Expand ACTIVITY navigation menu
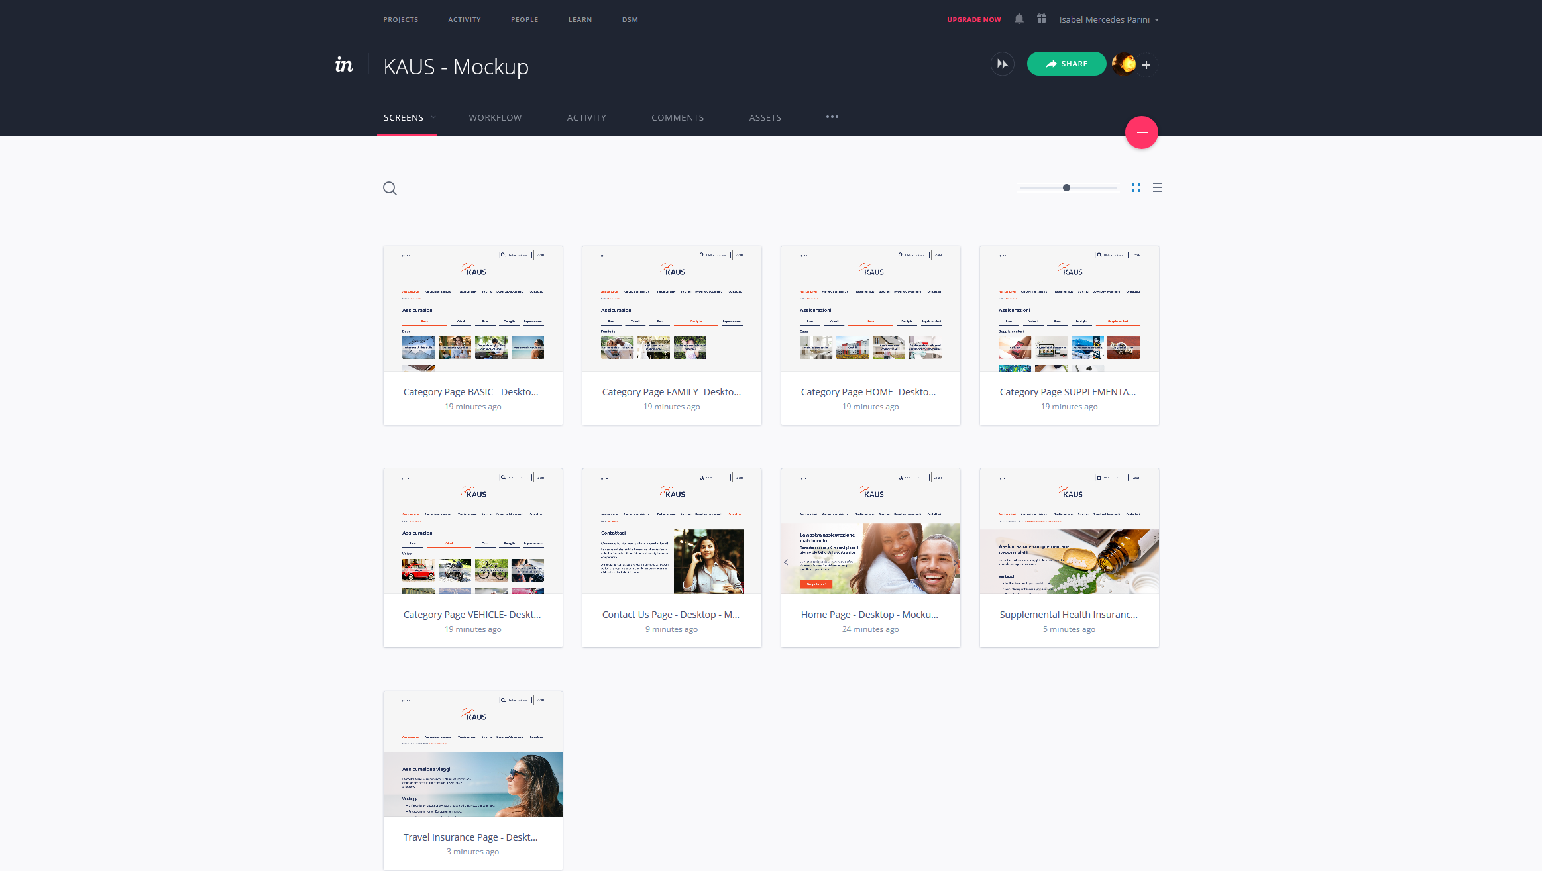Viewport: 1542px width, 871px height. click(464, 19)
